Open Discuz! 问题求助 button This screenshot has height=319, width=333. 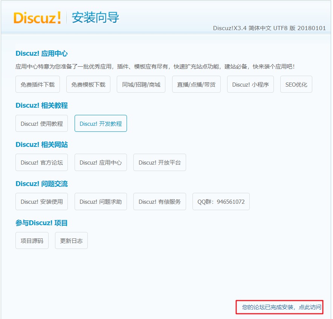101,201
